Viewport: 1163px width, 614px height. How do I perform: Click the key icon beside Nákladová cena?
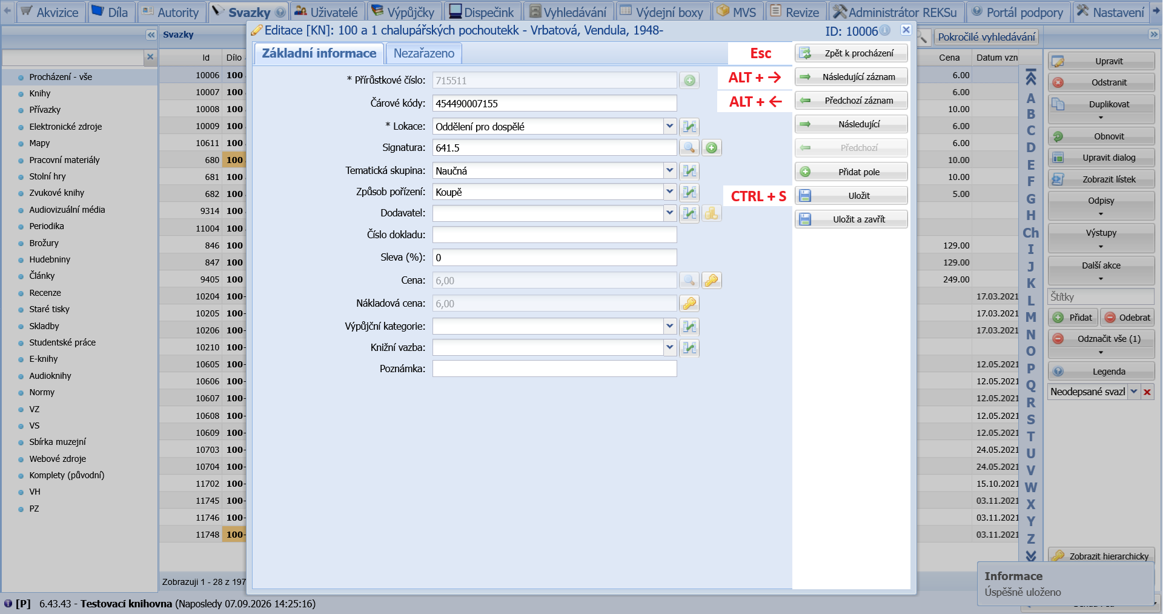[x=689, y=303]
